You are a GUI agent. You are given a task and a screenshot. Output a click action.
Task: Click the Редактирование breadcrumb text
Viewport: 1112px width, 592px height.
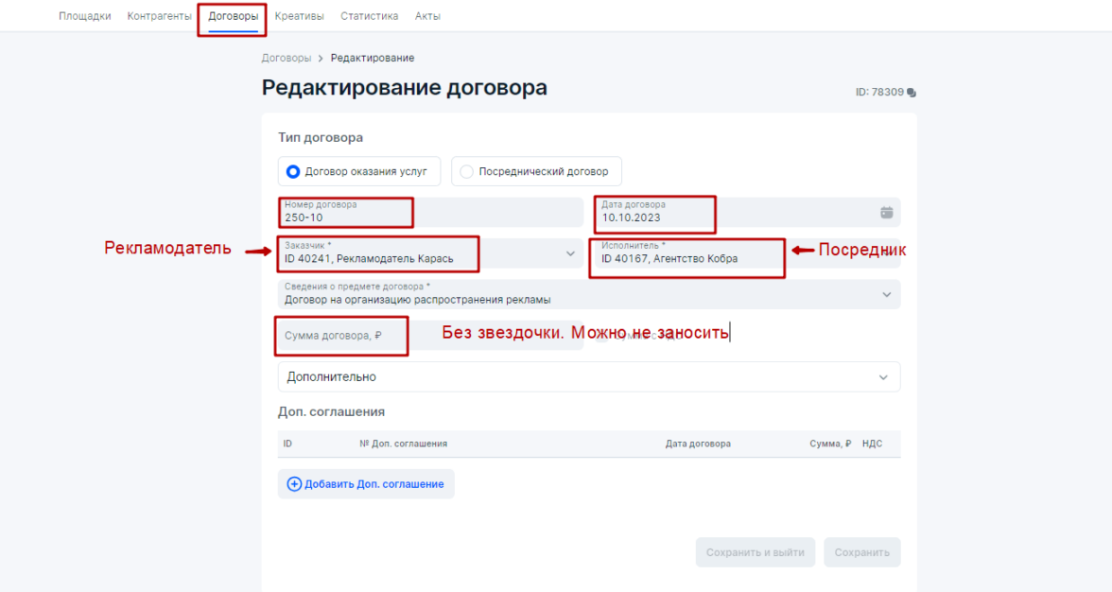click(x=373, y=58)
